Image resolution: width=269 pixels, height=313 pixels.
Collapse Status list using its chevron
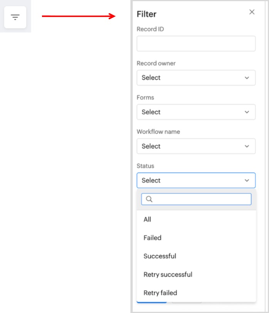click(x=247, y=180)
